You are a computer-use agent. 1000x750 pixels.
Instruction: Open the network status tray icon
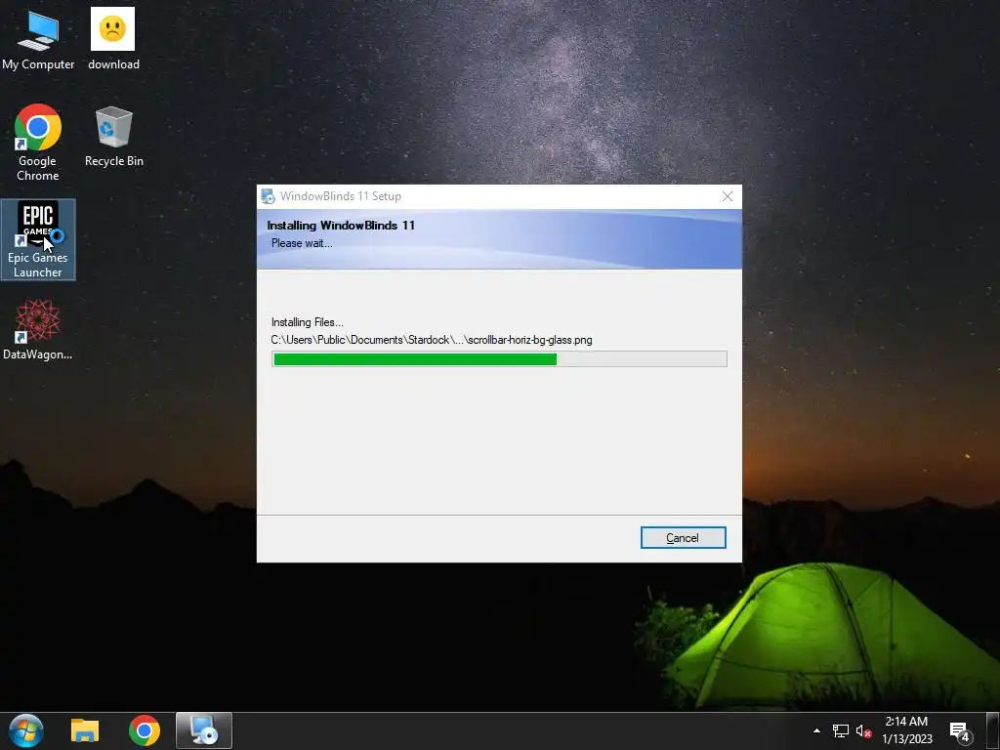pyautogui.click(x=841, y=730)
